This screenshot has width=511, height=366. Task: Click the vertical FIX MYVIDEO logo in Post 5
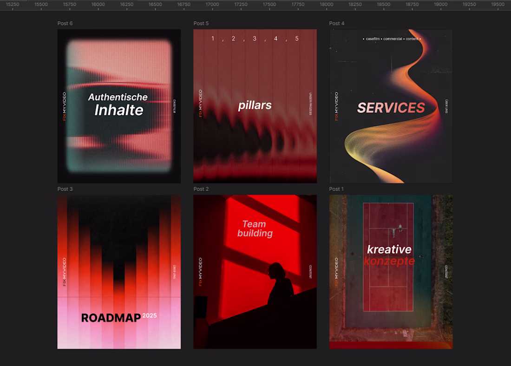tap(200, 103)
